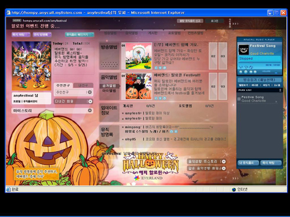Select 마이앨범 under music album
This screenshot has width=290, height=217.
click(109, 91)
